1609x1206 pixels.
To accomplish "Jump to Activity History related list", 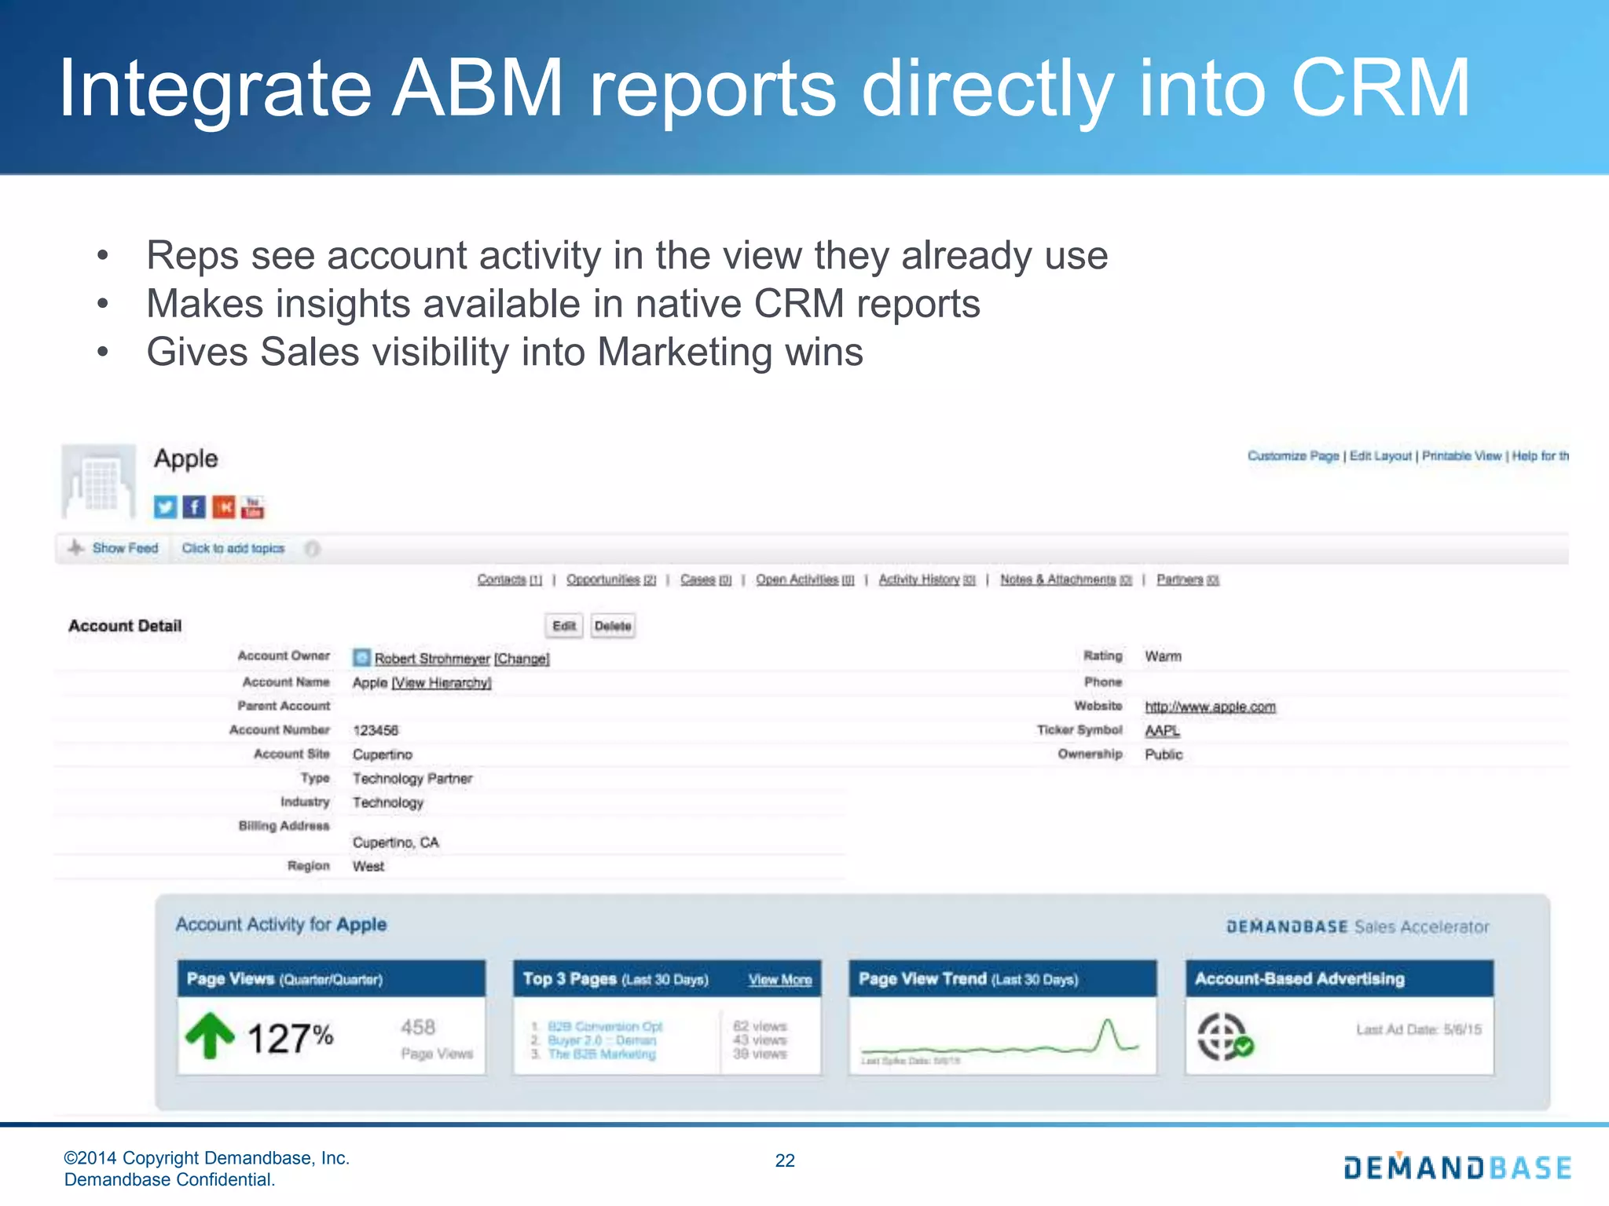I will (927, 579).
